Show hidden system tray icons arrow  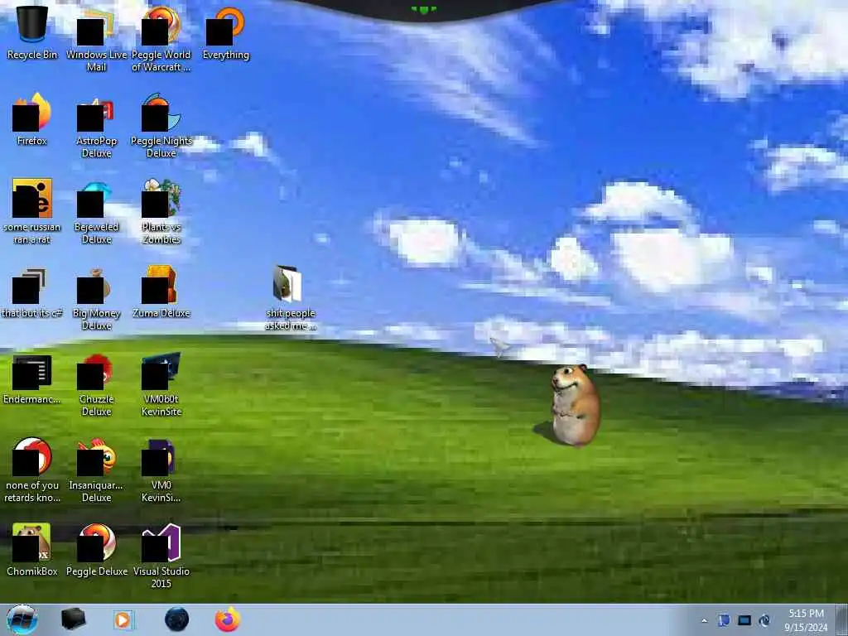704,621
